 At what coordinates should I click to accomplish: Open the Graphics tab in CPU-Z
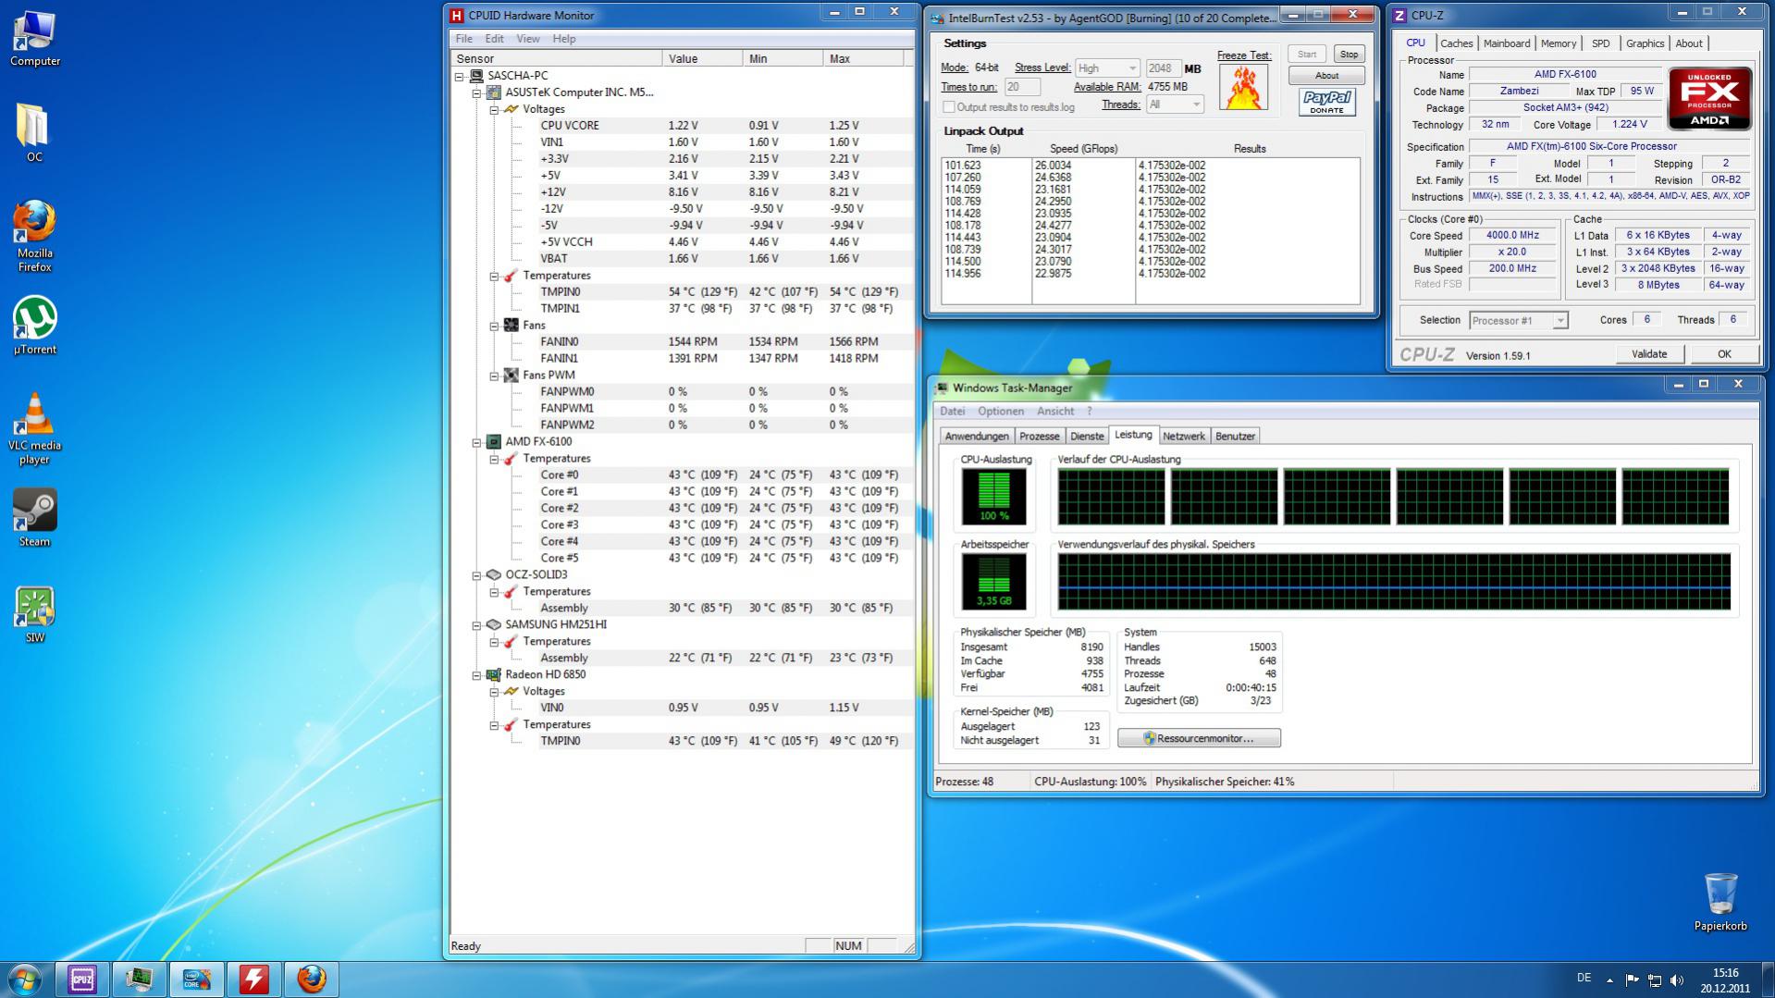click(1645, 43)
